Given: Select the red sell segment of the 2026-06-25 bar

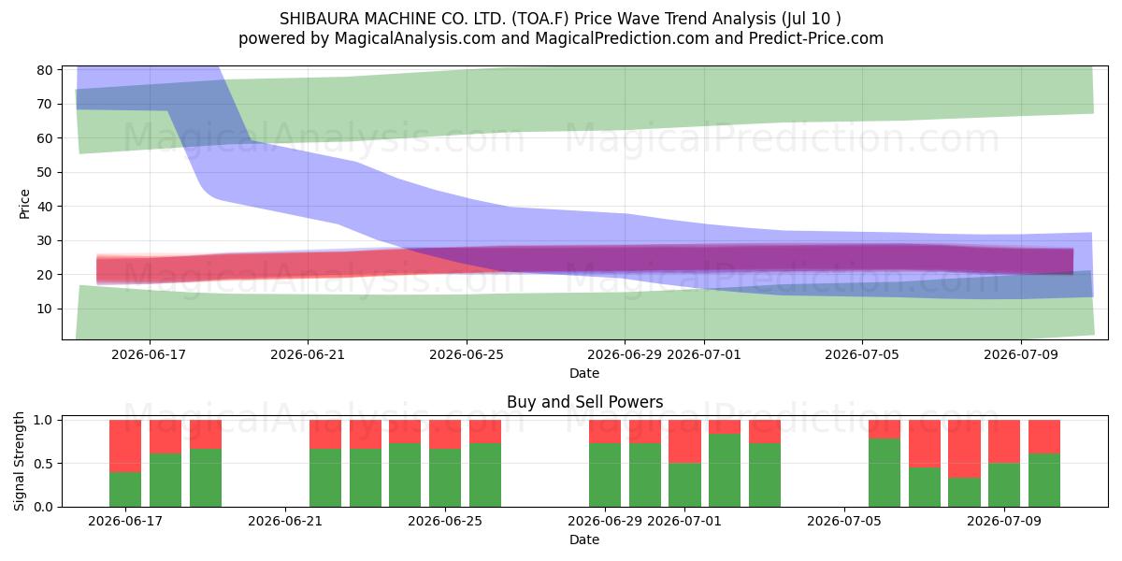Looking at the screenshot, I should coord(445,434).
